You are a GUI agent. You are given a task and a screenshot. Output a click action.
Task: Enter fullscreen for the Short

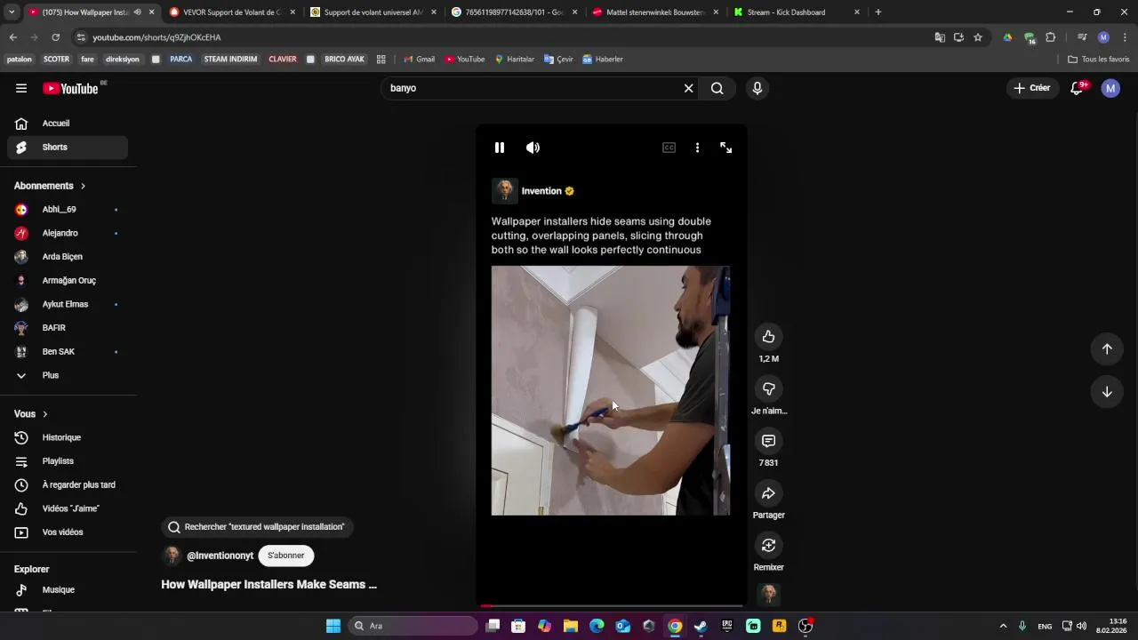coord(725,148)
